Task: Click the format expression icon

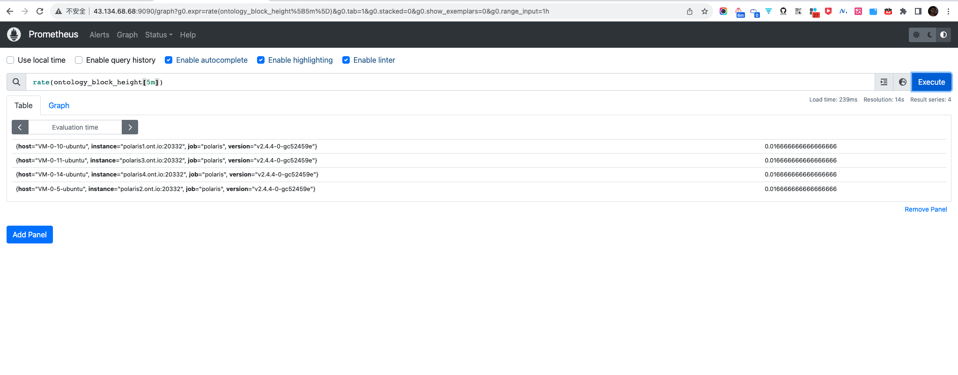Action: [x=884, y=82]
